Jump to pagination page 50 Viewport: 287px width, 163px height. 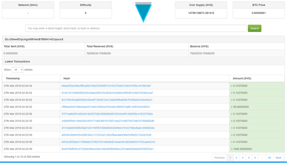[270, 158]
